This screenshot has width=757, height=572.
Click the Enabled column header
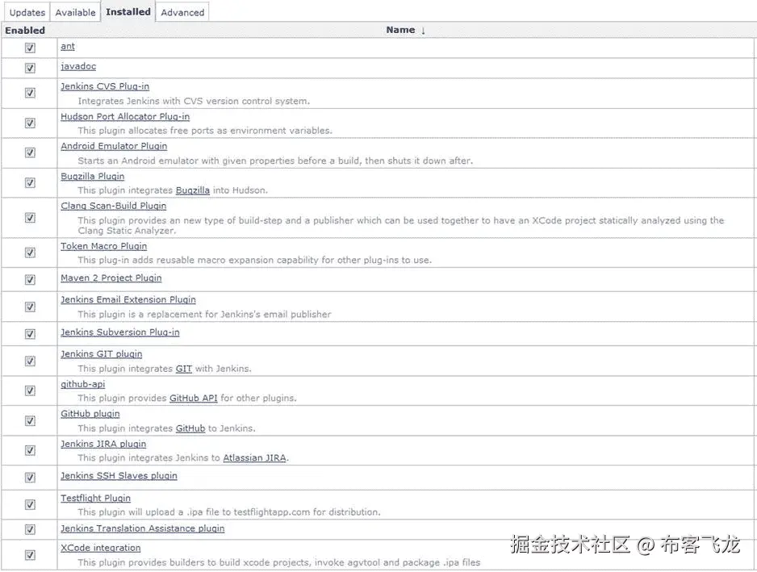click(25, 31)
